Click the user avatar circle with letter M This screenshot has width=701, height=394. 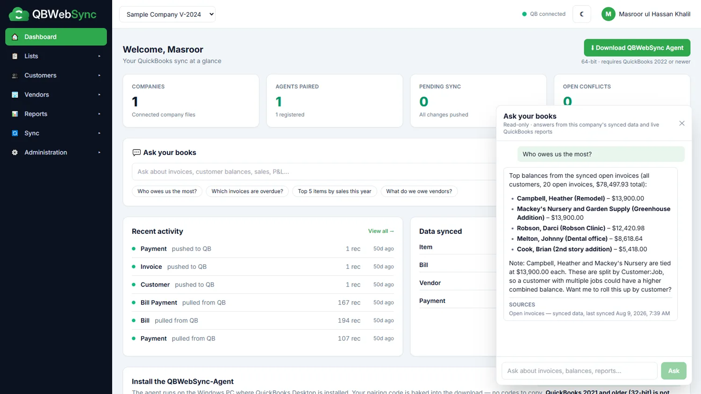[x=608, y=14]
